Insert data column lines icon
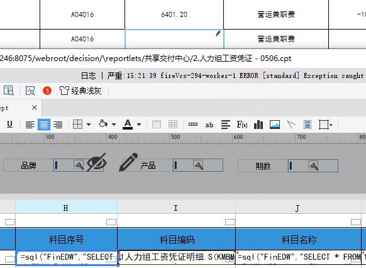 point(226,125)
